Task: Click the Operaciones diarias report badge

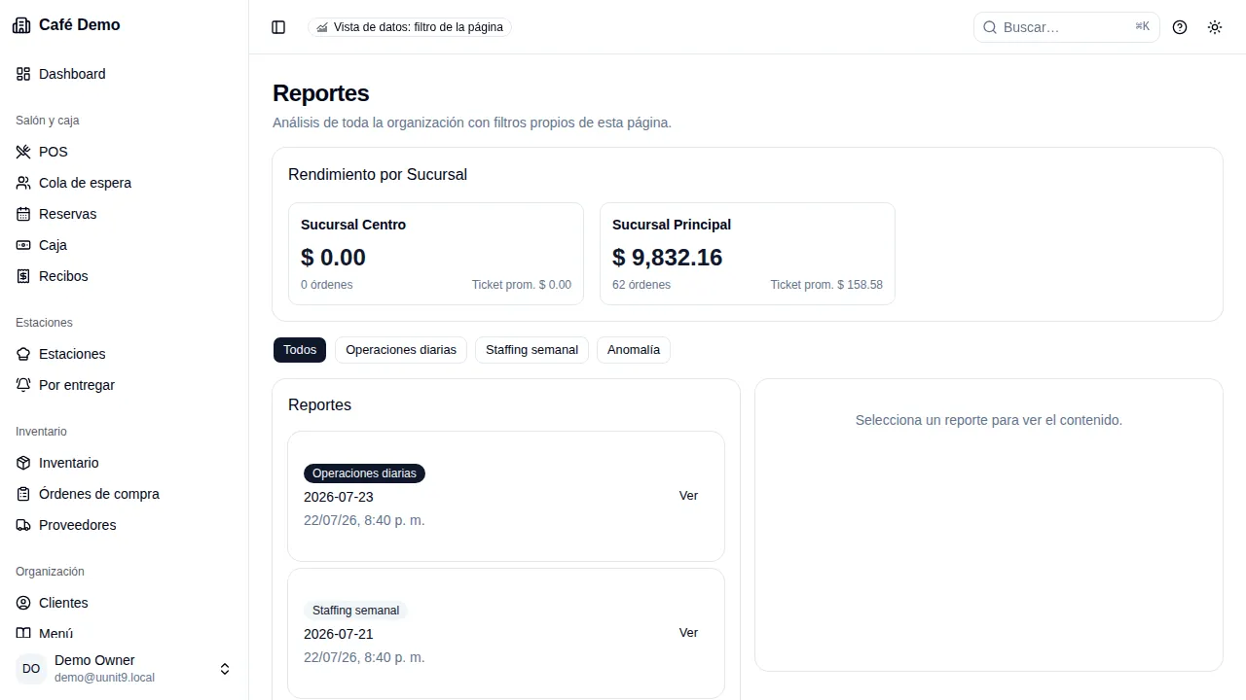Action: (x=364, y=473)
